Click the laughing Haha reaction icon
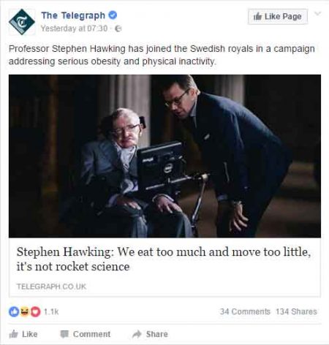Image resolution: width=329 pixels, height=345 pixels. [x=24, y=311]
